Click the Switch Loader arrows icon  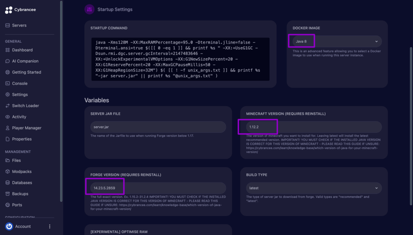pyautogui.click(x=7, y=105)
